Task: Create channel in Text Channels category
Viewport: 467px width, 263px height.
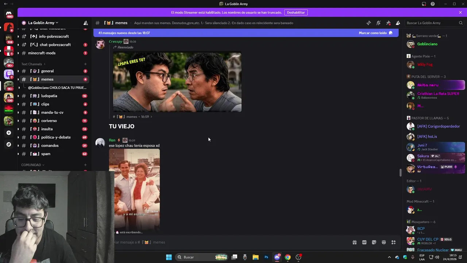Action: 85,64
